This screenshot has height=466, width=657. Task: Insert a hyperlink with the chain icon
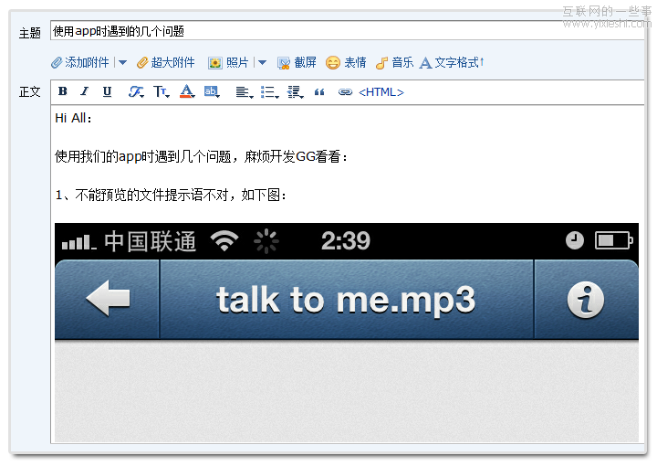[x=345, y=92]
